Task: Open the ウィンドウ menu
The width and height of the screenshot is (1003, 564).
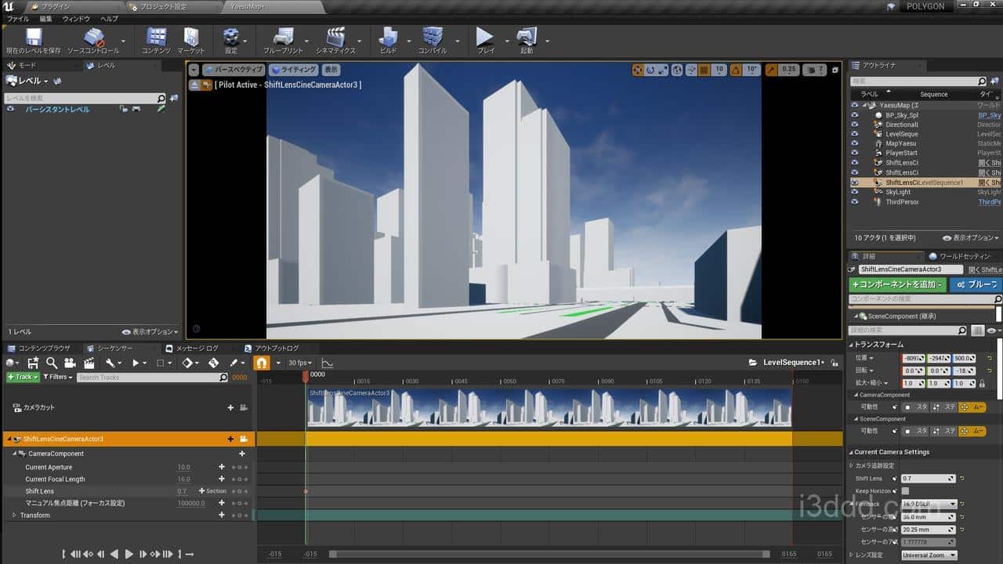Action: (76, 18)
